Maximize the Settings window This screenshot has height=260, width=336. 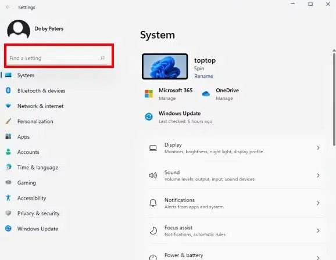(x=310, y=4)
